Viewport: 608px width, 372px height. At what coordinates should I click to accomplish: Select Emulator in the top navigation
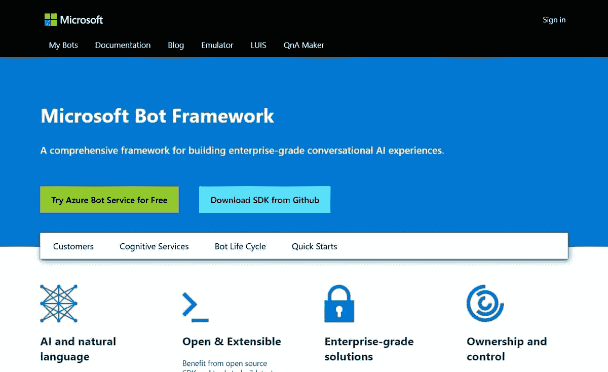217,45
